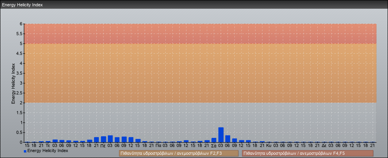Click the red F4,F5 waterspout probability label

click(x=308, y=153)
